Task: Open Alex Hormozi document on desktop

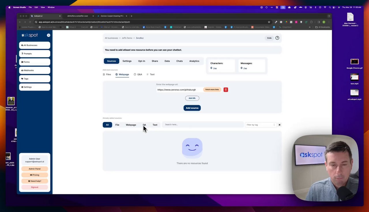Action: coord(350,20)
